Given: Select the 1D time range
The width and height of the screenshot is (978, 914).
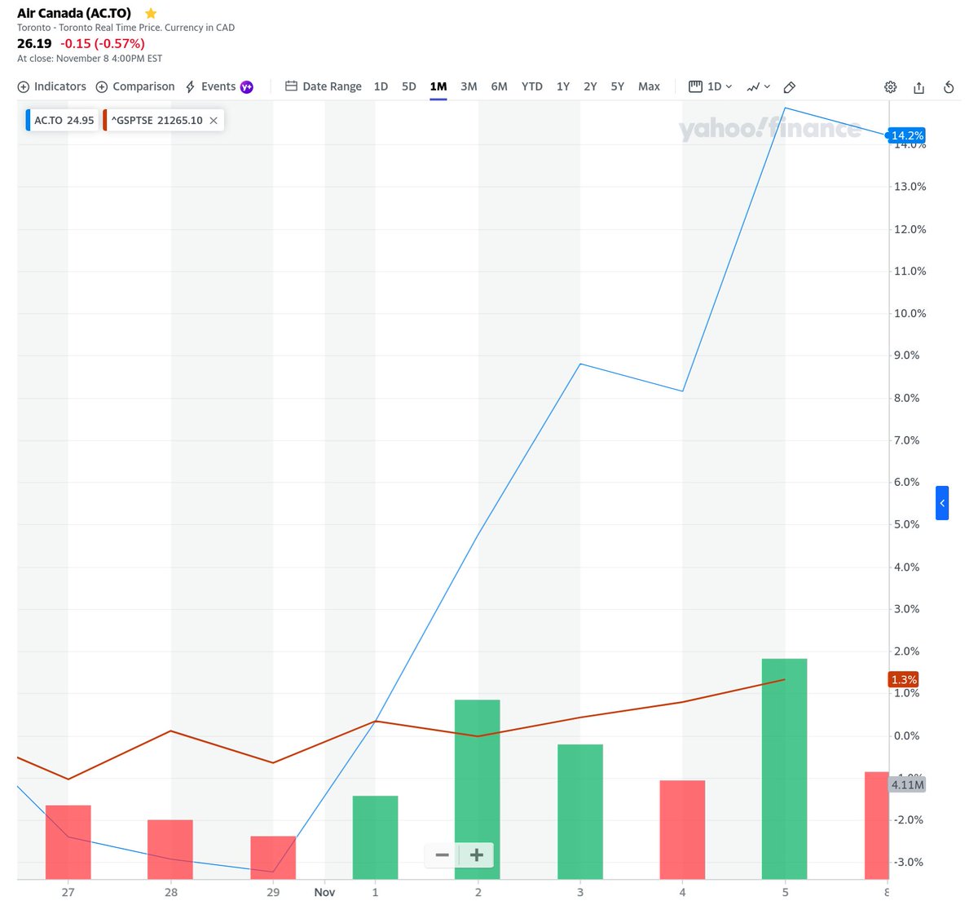Looking at the screenshot, I should pos(381,86).
